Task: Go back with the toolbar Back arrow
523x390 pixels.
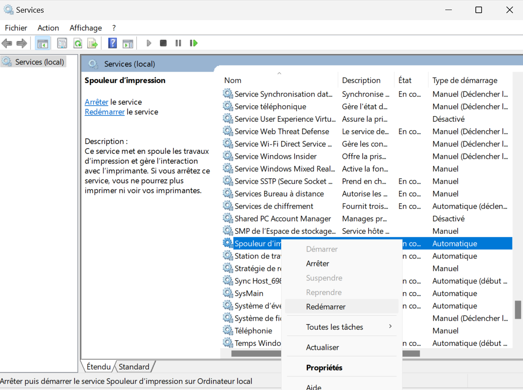Action: 7,43
